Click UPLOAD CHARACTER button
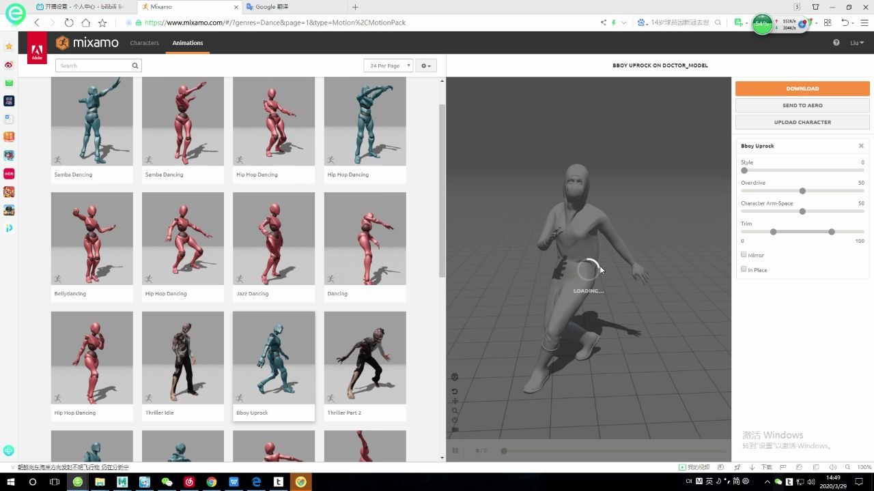This screenshot has width=874, height=491. pos(802,122)
